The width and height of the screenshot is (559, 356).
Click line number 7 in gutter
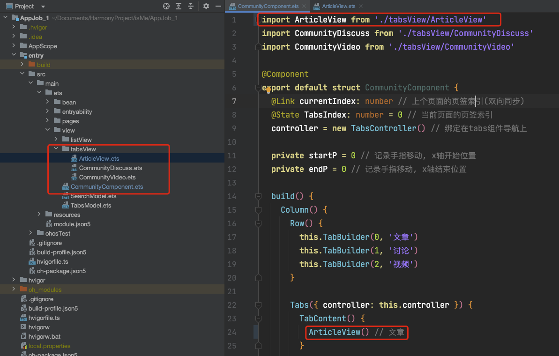coord(234,101)
